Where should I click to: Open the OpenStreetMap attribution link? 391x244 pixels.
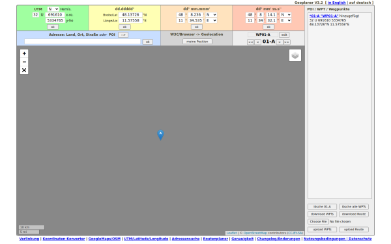coord(255,233)
